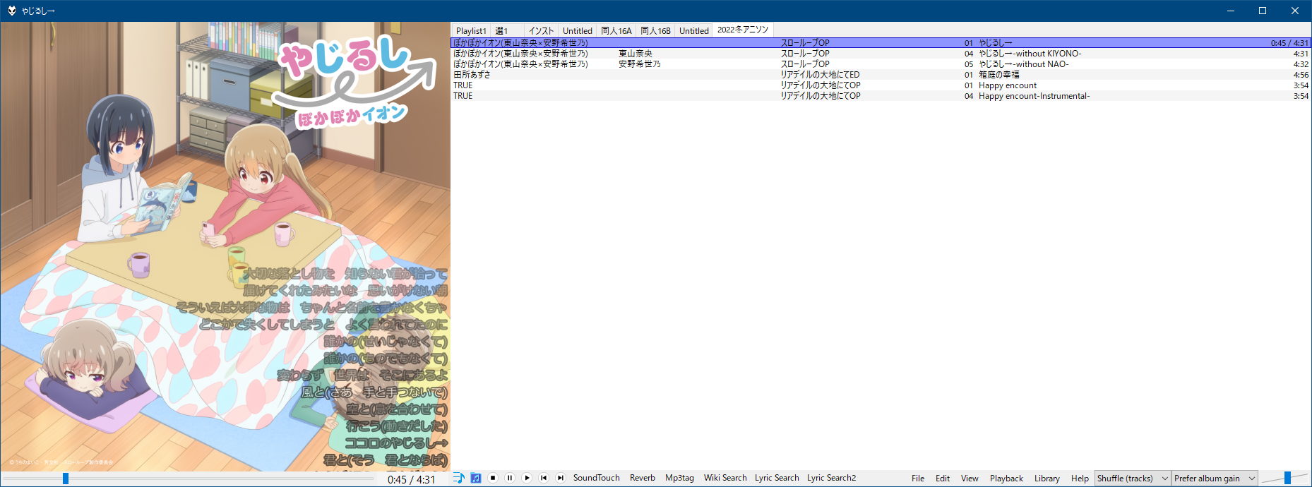
Task: Expand the Prefer album gain dropdown
Action: 1215,479
